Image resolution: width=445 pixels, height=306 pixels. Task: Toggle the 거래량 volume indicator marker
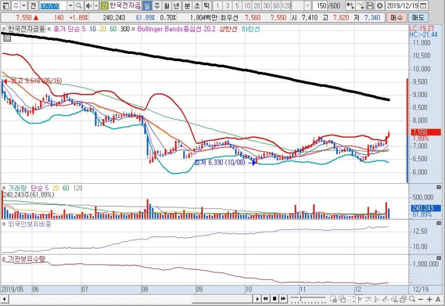[4, 188]
